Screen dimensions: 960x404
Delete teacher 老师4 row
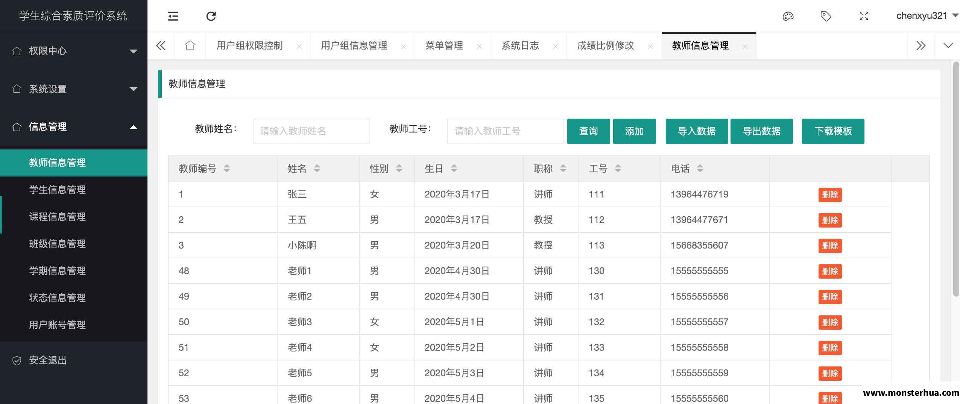[x=830, y=348]
